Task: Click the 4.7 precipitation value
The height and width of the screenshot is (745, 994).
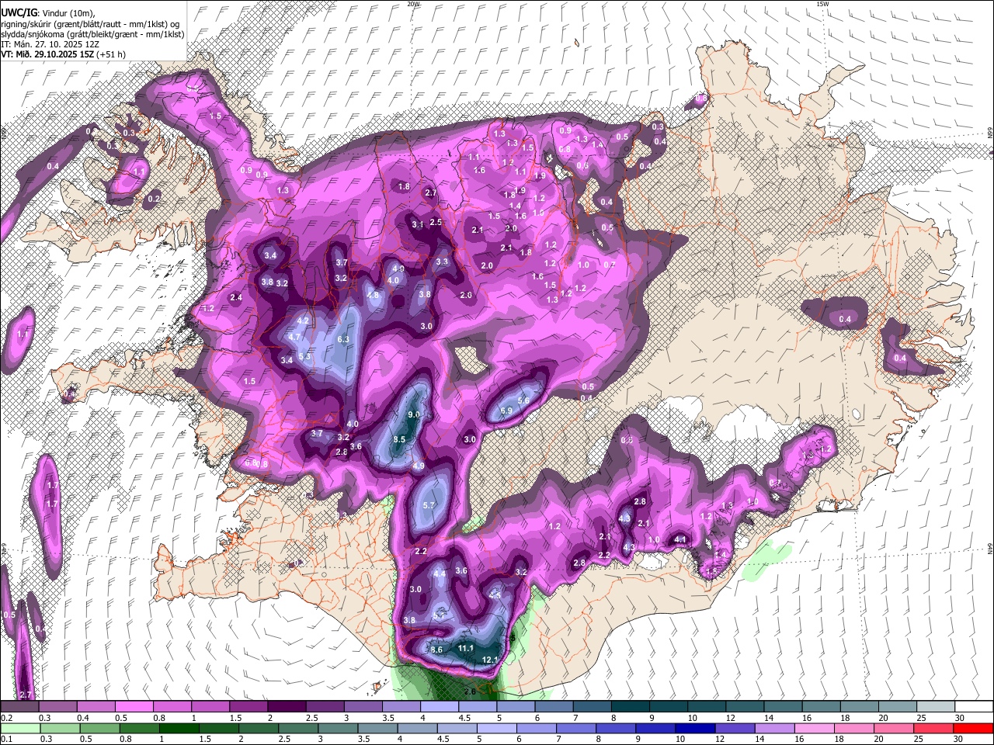Action: coord(294,338)
